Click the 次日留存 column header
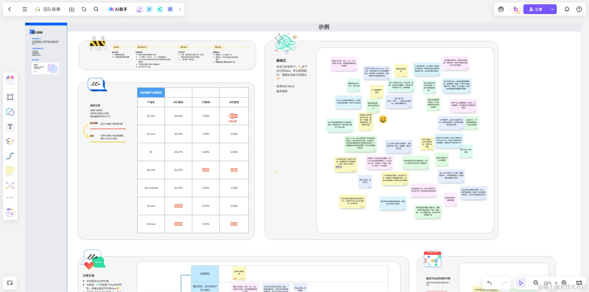This screenshot has height=292, width=589. (x=178, y=102)
